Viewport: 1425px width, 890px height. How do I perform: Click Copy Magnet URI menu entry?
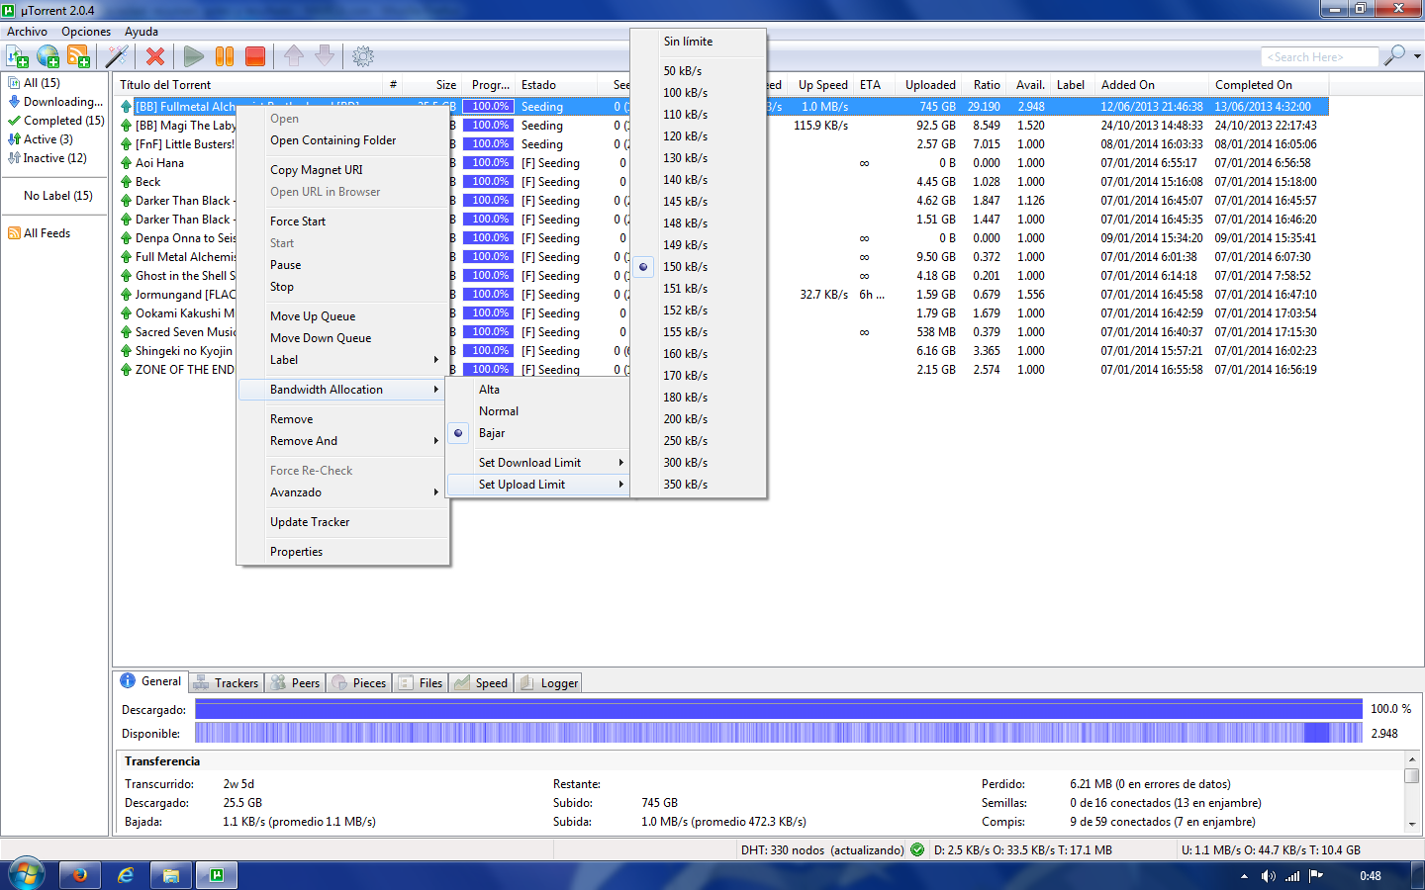click(x=342, y=170)
